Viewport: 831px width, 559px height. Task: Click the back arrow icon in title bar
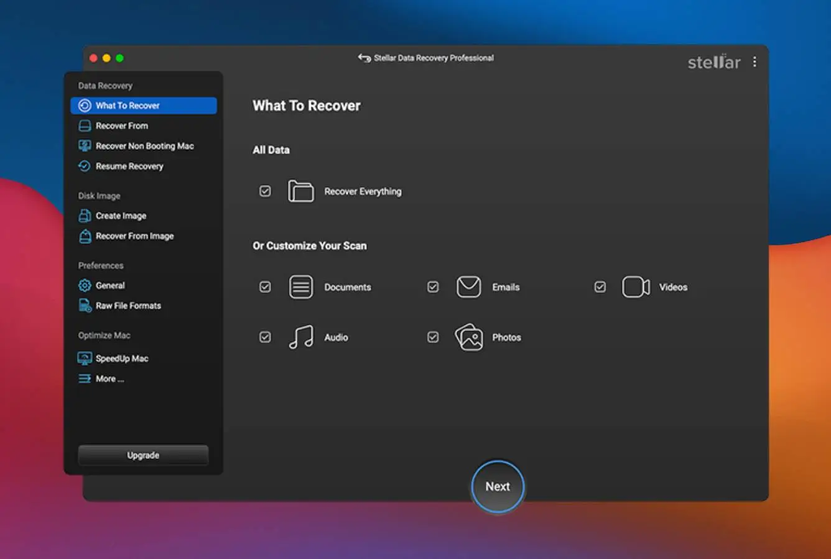[364, 58]
